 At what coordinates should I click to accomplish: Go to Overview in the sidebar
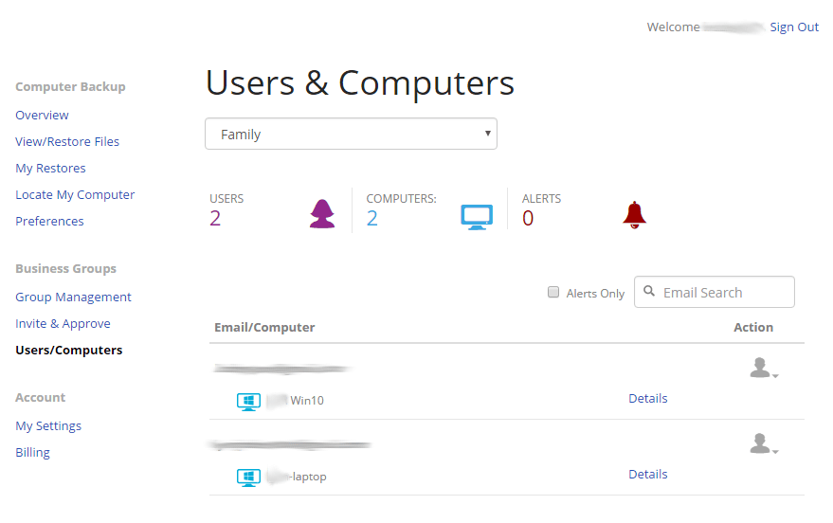[42, 115]
